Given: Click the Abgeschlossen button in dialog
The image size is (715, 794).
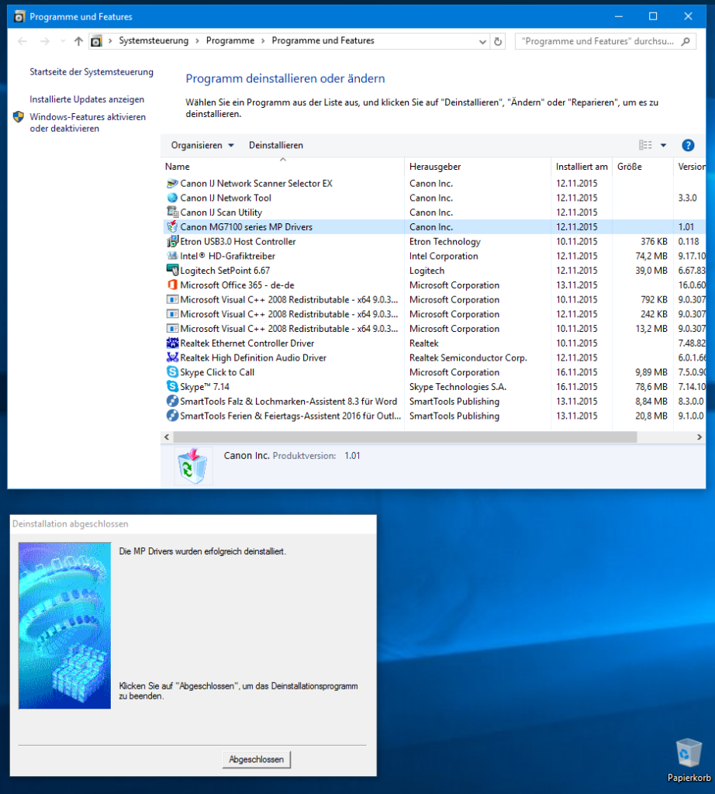Looking at the screenshot, I should coord(256,759).
